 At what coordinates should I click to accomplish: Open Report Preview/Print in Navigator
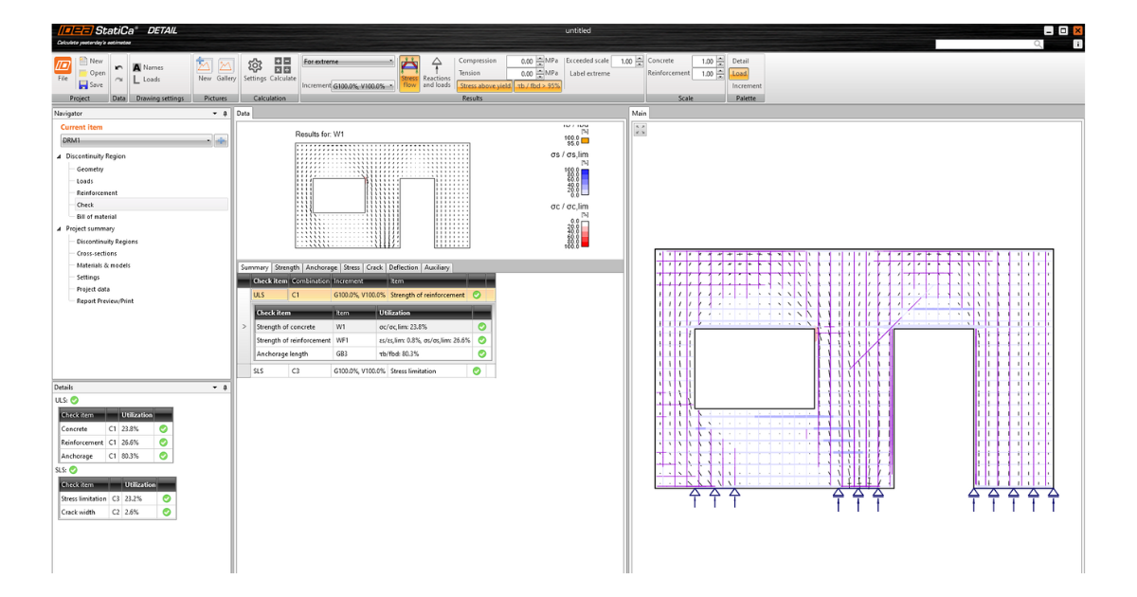(x=104, y=301)
